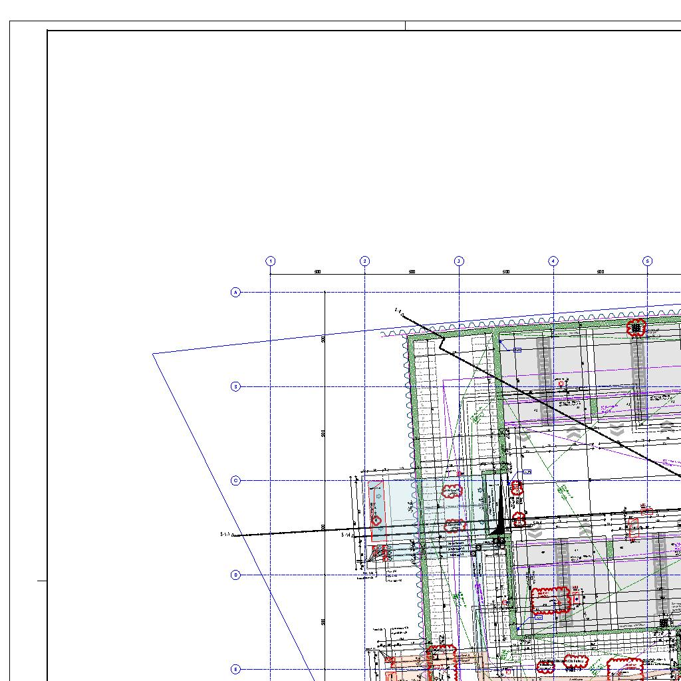Click grid bubble C on the left axis

click(235, 481)
